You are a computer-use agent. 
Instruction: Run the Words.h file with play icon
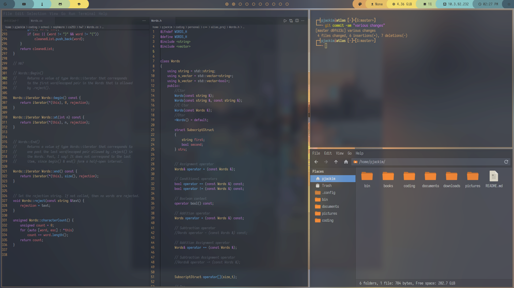tap(285, 21)
